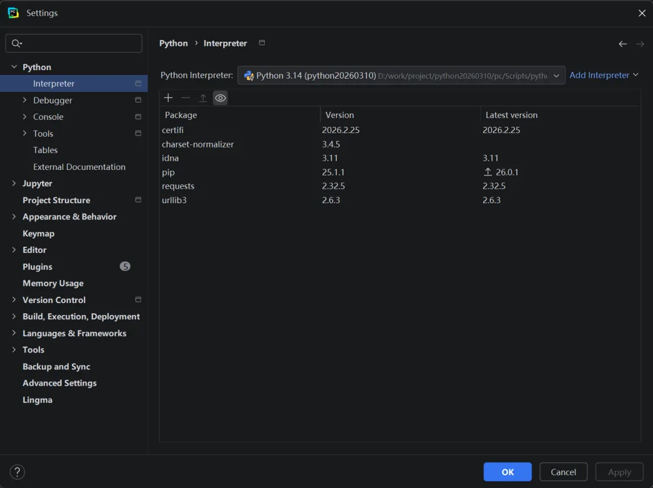653x488 pixels.
Task: Select the requests package row
Action: pos(399,186)
